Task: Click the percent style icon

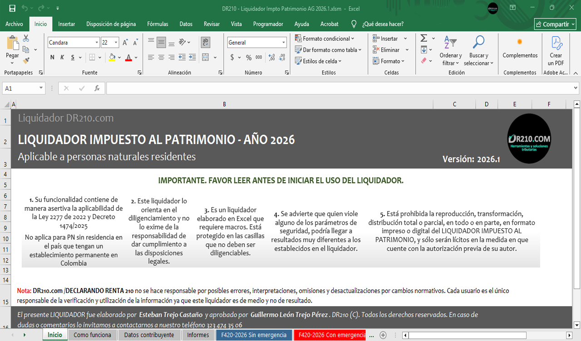Action: pyautogui.click(x=249, y=58)
